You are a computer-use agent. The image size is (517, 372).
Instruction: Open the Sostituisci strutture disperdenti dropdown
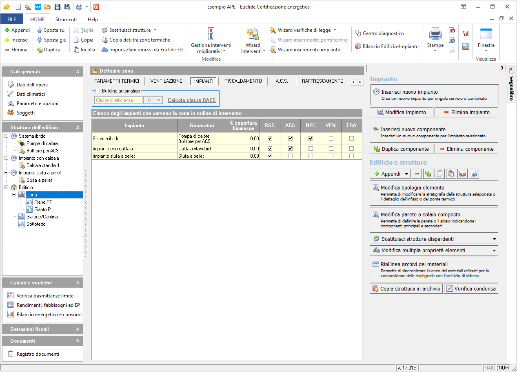[494, 239]
